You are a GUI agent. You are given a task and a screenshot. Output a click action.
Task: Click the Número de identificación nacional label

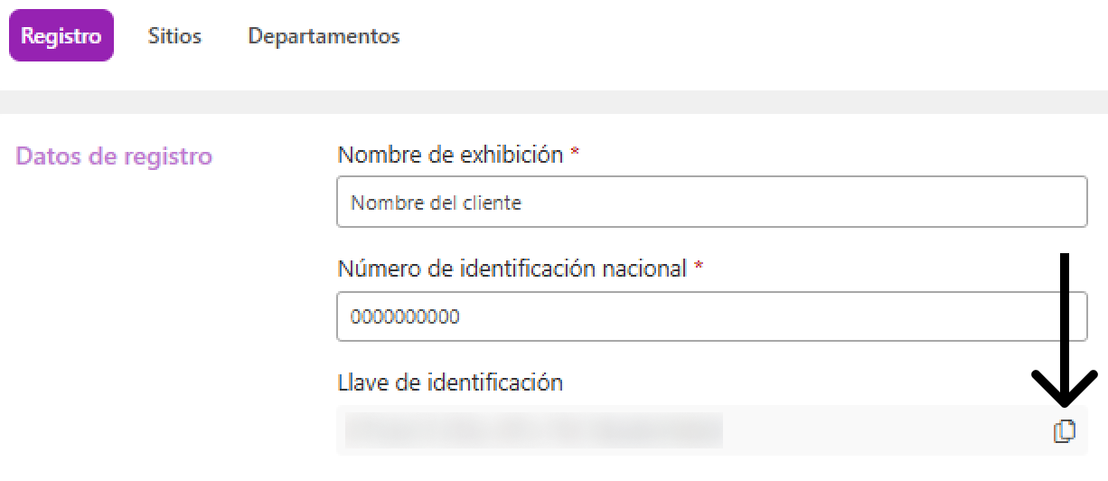[x=512, y=269]
